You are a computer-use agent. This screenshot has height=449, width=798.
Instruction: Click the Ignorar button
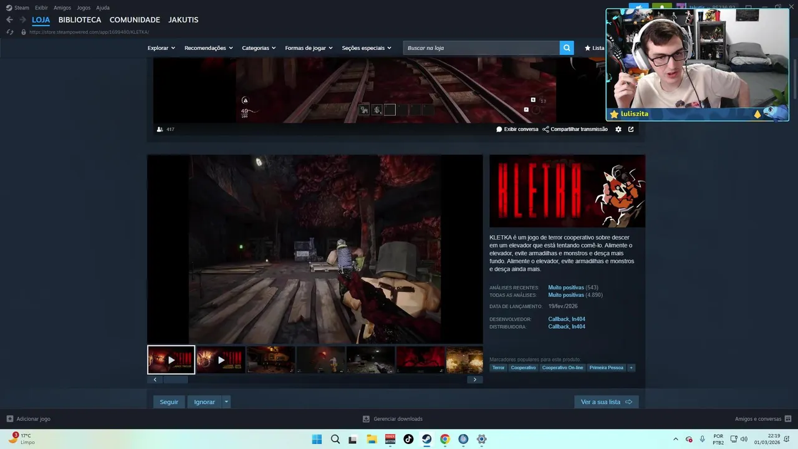tap(204, 402)
